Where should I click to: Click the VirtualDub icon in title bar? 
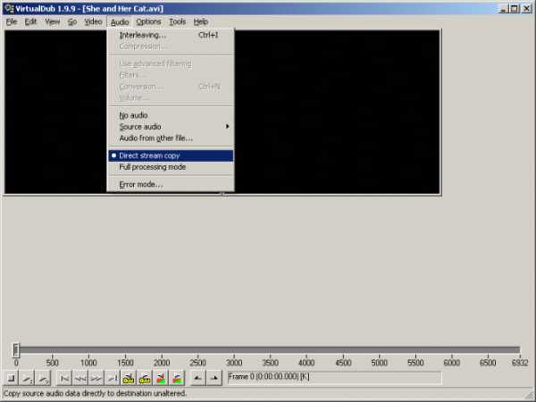click(9, 8)
